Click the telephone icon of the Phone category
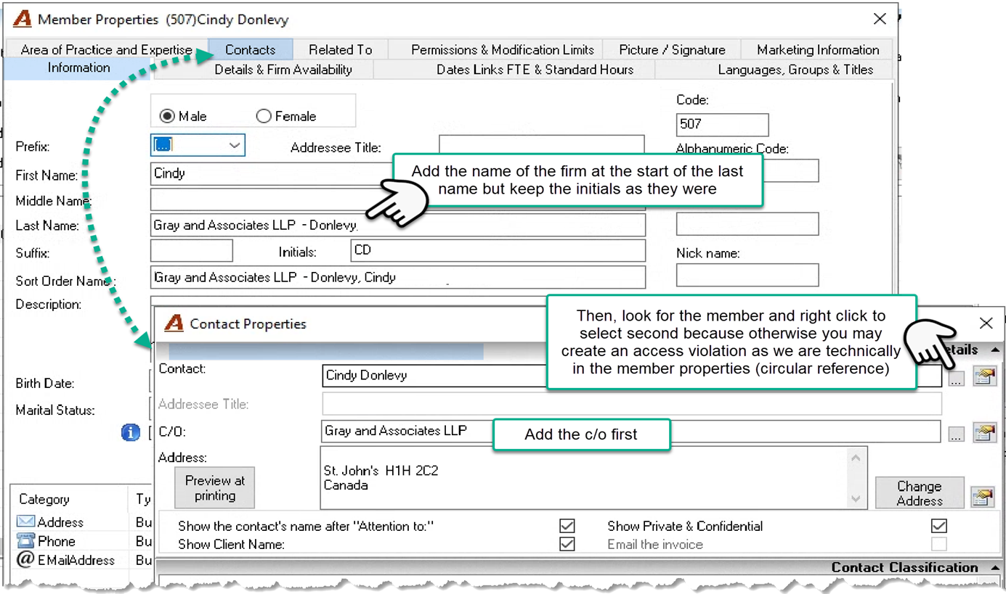This screenshot has width=1006, height=594. click(25, 540)
